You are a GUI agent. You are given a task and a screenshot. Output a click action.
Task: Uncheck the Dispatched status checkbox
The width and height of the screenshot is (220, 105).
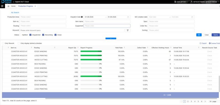pos(30,35)
